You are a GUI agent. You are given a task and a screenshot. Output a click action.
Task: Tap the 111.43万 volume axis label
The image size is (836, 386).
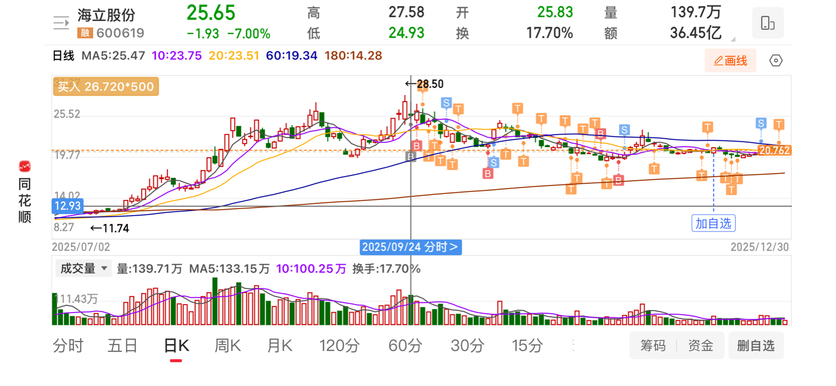click(x=76, y=299)
